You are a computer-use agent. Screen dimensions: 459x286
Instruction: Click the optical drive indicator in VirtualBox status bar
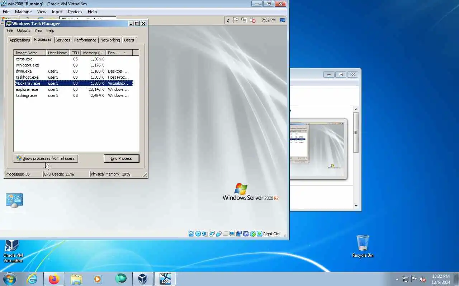[198, 234]
